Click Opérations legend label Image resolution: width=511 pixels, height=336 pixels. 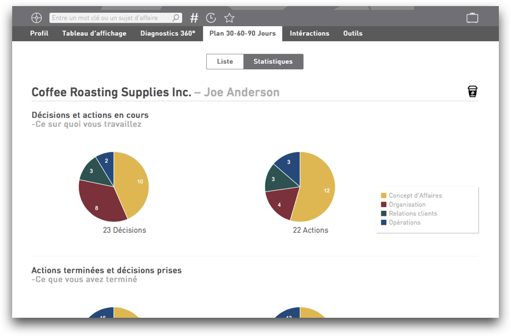[405, 222]
